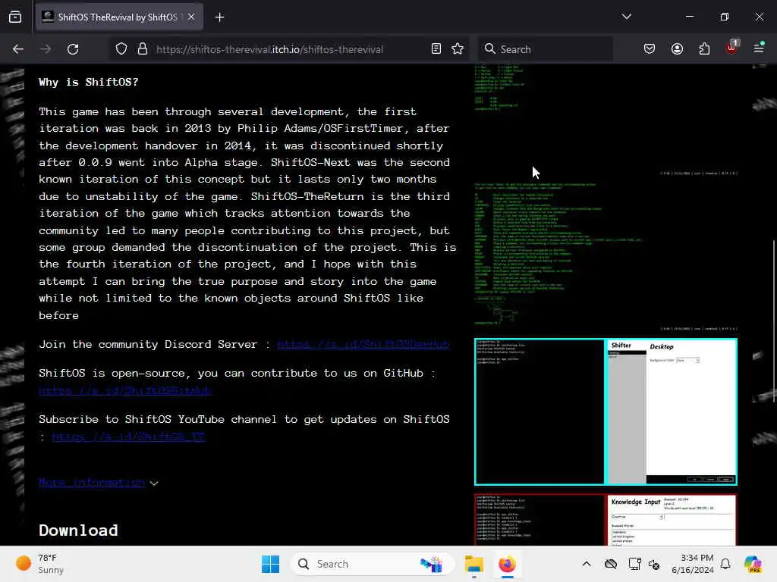Image resolution: width=777 pixels, height=582 pixels.
Task: Click the Firefox taskbar icon
Action: [507, 564]
